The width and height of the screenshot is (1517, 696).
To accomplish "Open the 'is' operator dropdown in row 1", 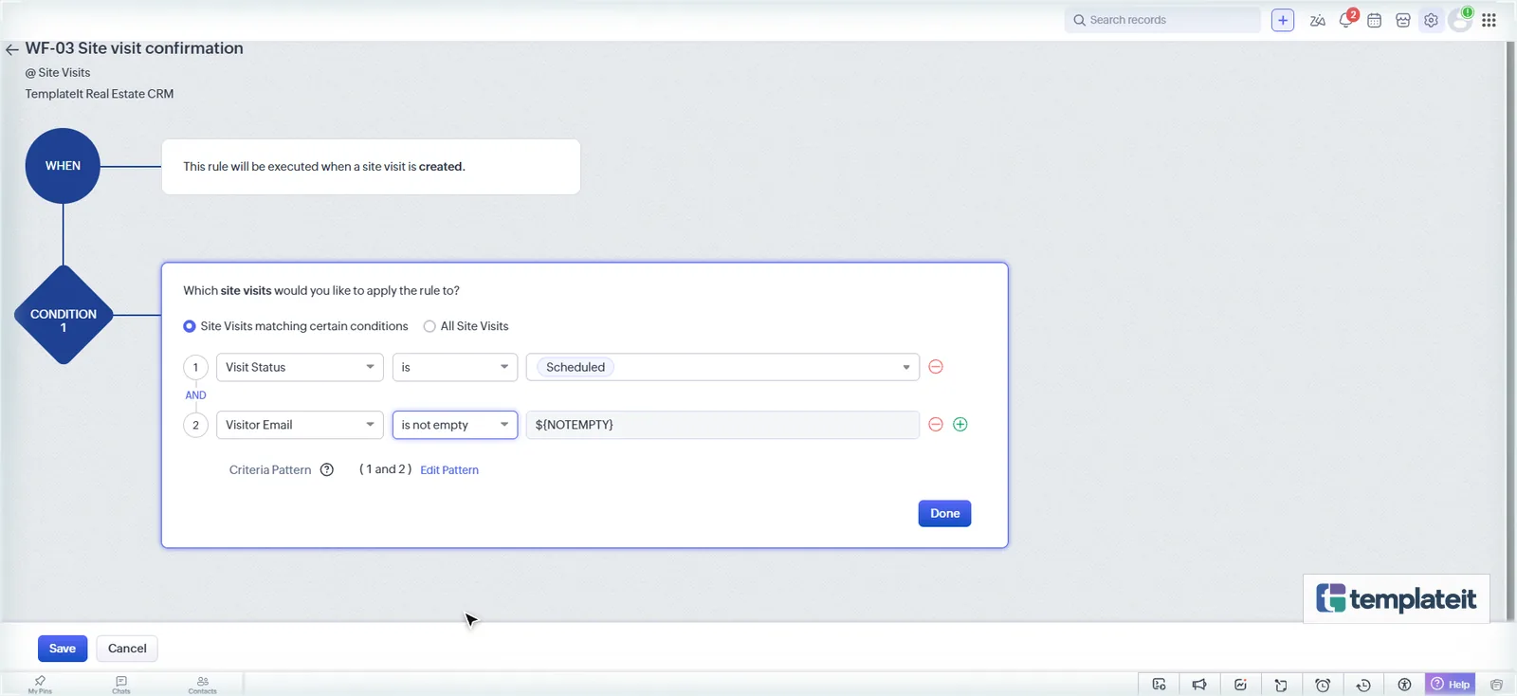I will [455, 367].
